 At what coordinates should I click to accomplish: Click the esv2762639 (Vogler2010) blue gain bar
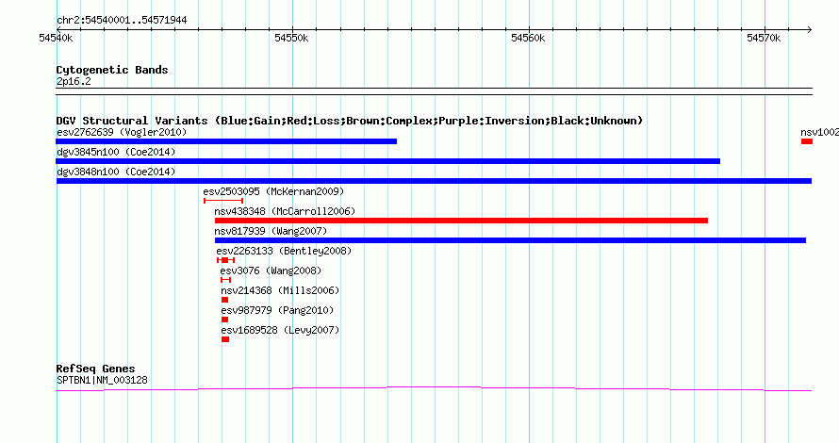click(x=226, y=141)
